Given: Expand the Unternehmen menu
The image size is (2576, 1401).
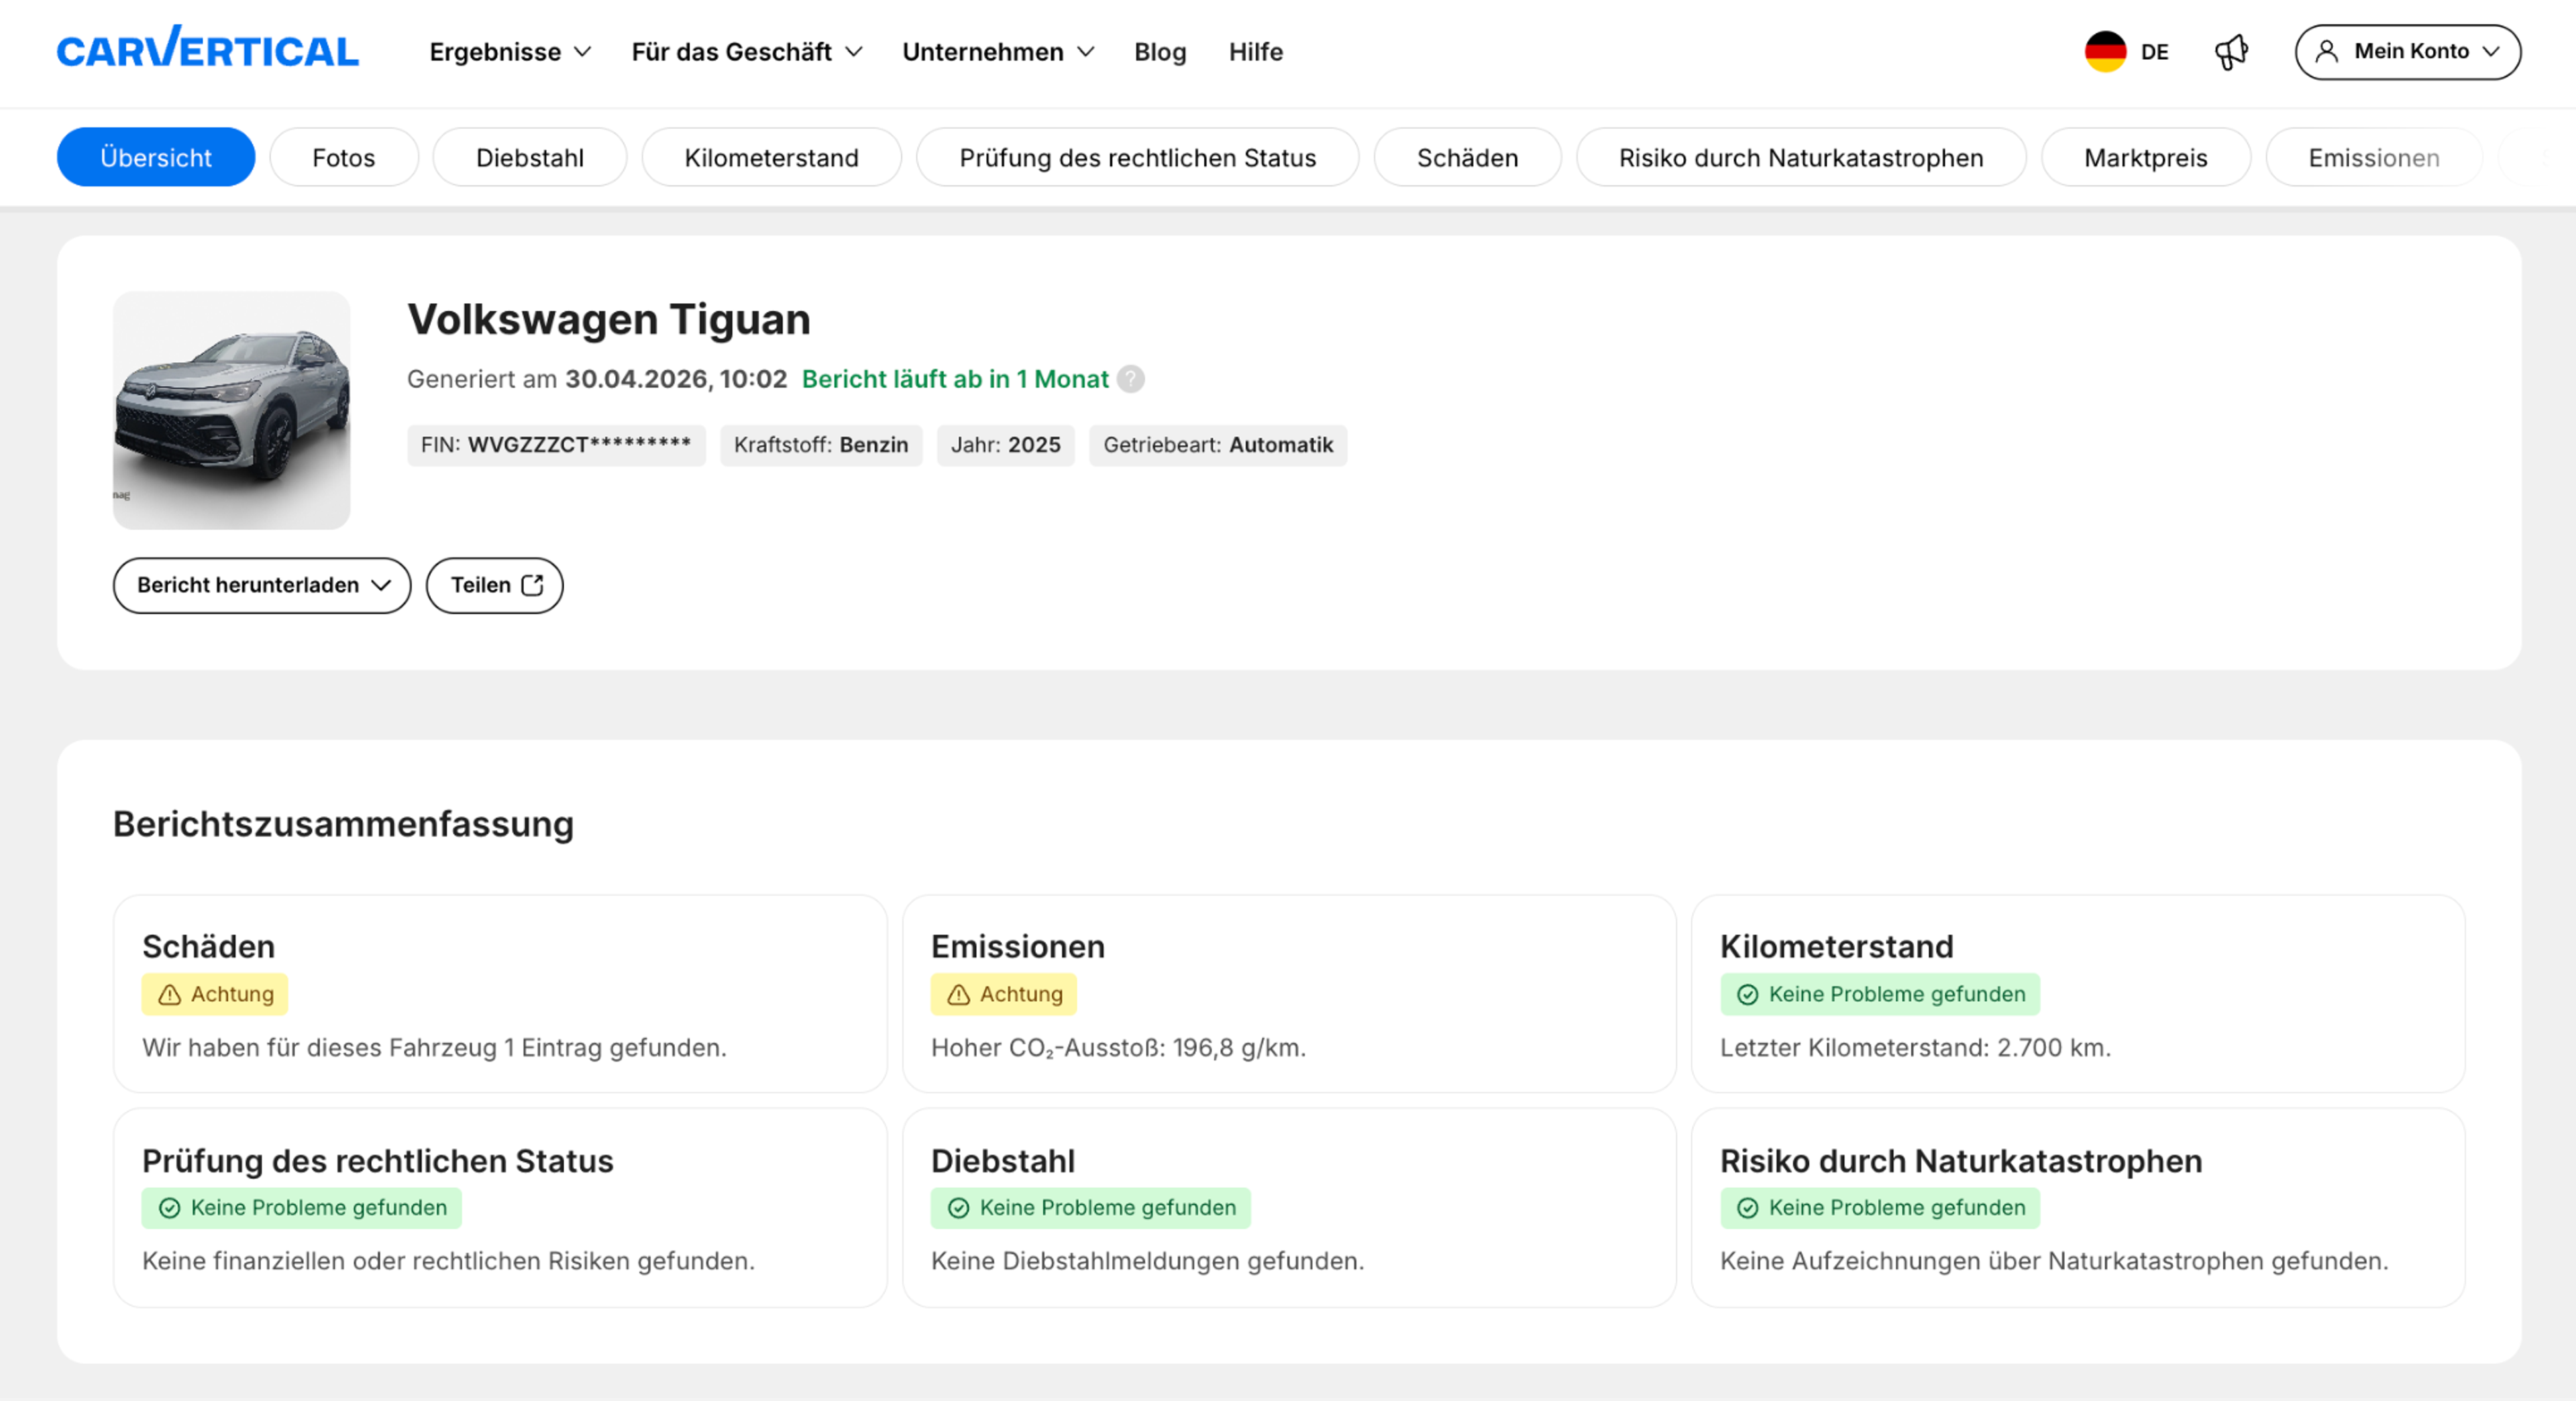Looking at the screenshot, I should coord(998,52).
